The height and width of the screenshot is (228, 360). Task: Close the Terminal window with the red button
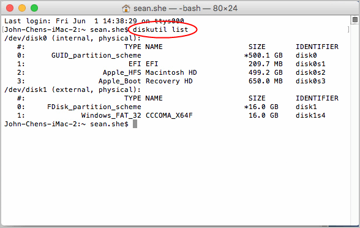10,8
